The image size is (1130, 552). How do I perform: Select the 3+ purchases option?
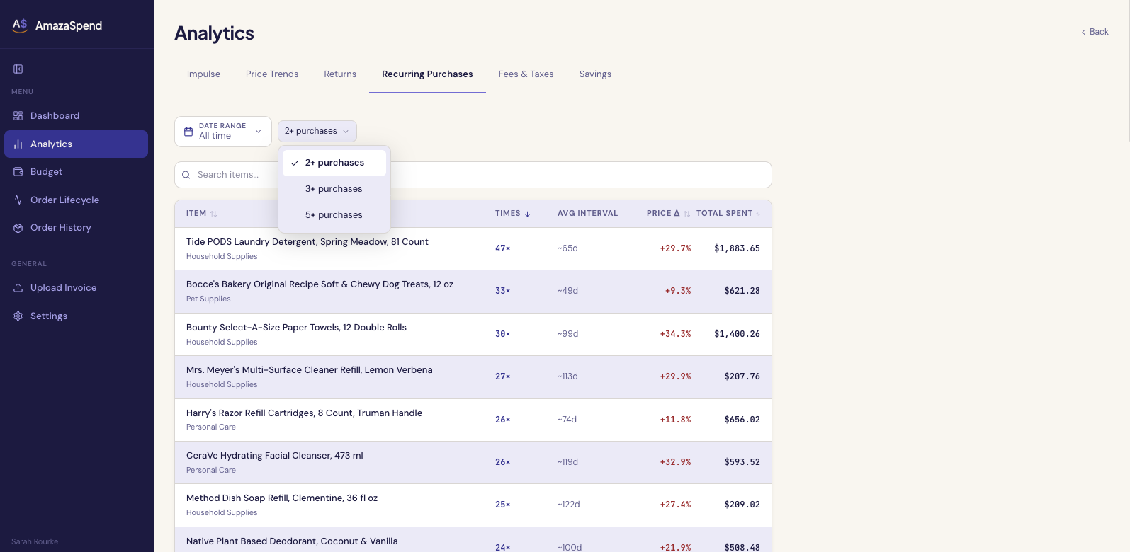pos(334,189)
